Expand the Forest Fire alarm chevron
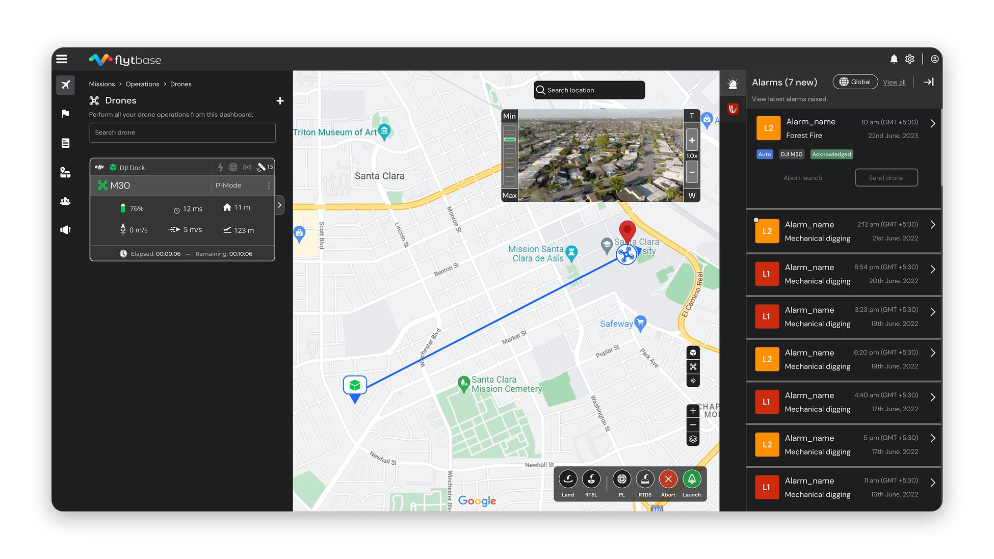Viewport: 994px width, 559px height. [x=932, y=124]
